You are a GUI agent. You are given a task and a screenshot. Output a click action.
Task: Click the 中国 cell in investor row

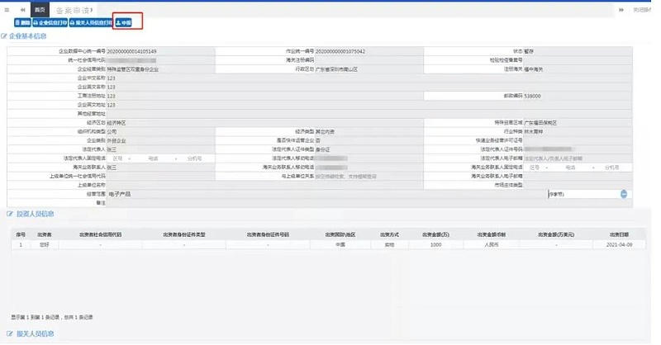tap(340, 245)
